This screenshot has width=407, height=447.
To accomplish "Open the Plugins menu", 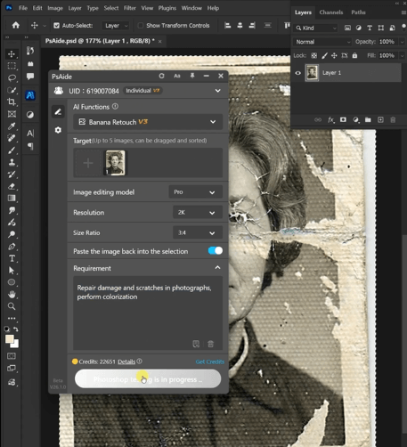I will [x=167, y=8].
